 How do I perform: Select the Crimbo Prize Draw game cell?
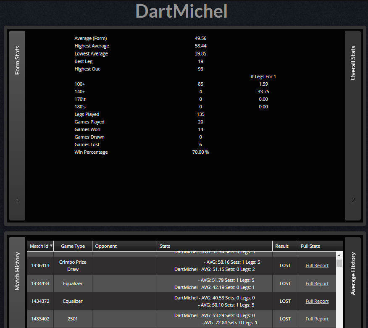73,265
